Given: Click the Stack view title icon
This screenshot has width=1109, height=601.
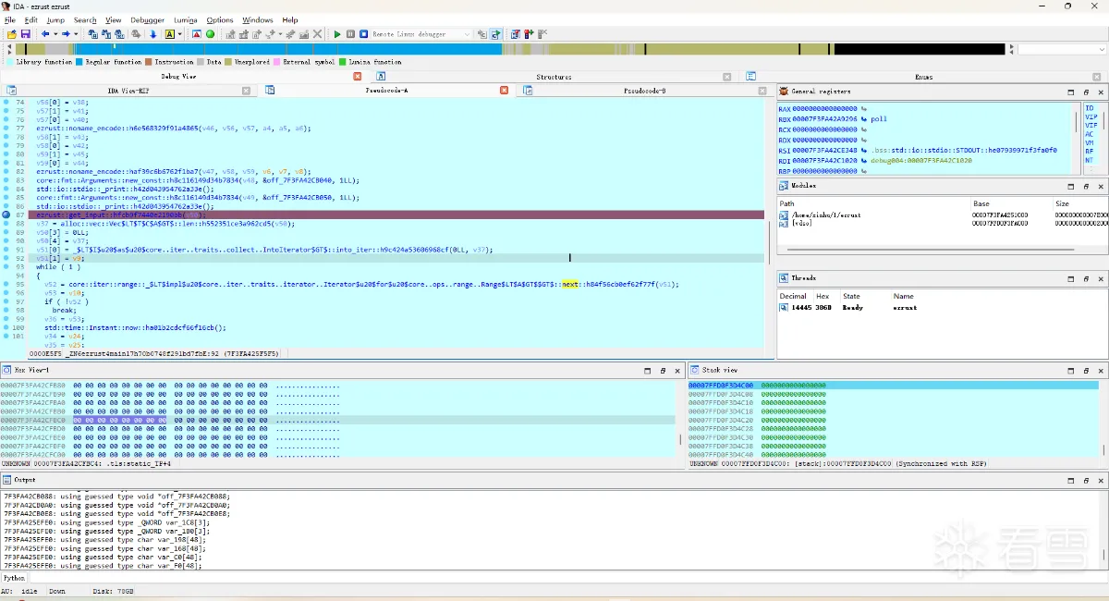Looking at the screenshot, I should coord(695,370).
